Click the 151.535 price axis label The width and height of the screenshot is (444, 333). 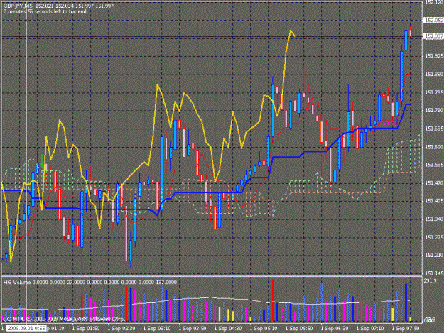click(434, 165)
